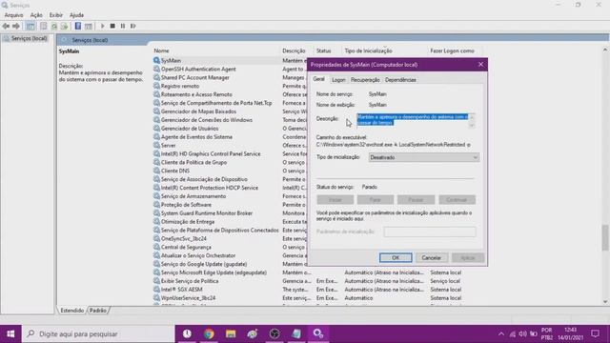Switch to the Recuperação tab

click(365, 80)
